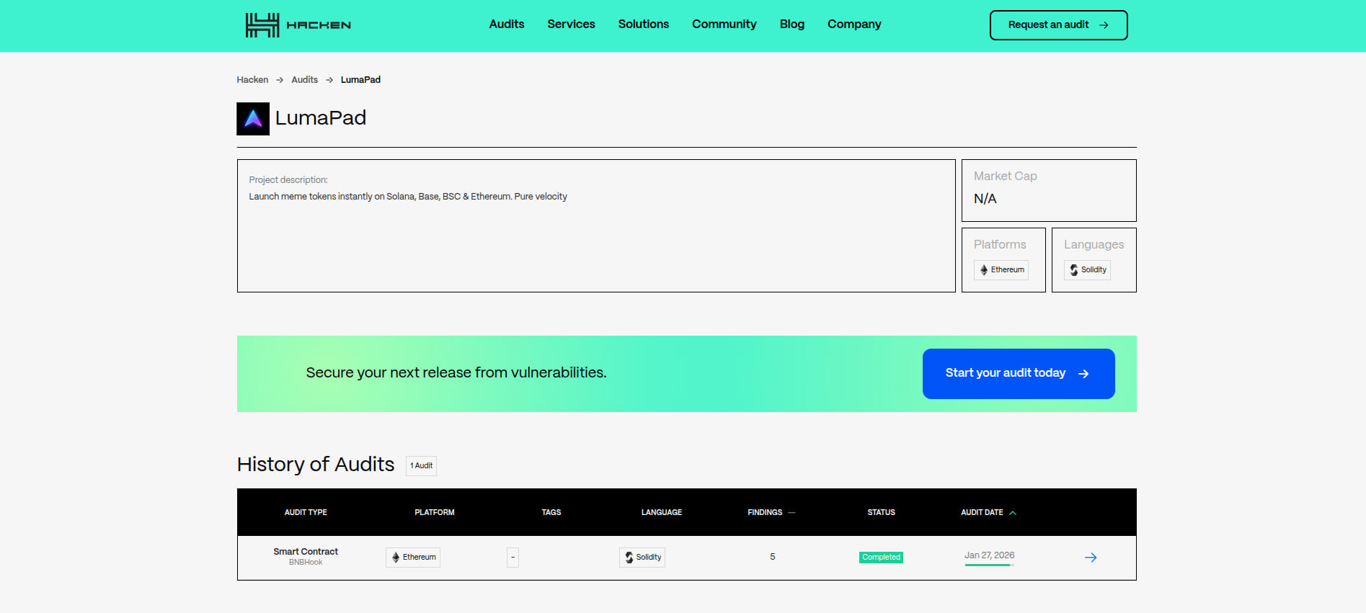Sort audits by Audit Date column
Screen dimensions: 1366x613
click(988, 512)
